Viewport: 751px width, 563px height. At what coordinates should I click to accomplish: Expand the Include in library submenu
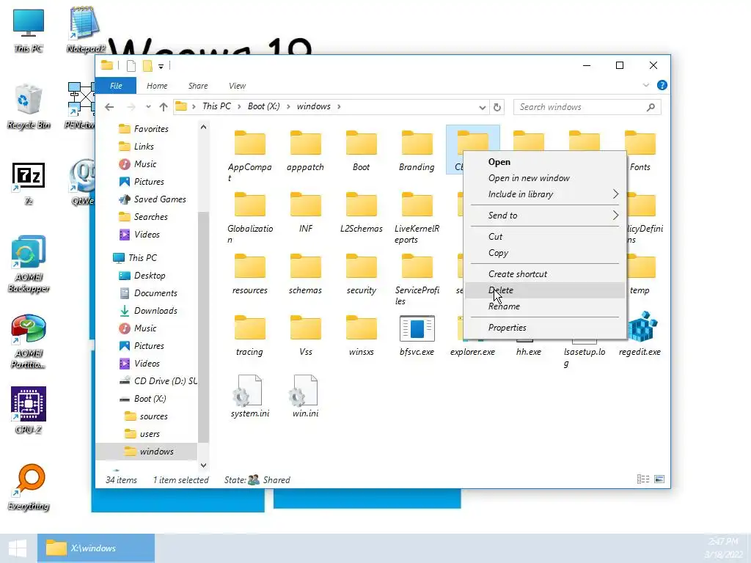[x=615, y=194]
